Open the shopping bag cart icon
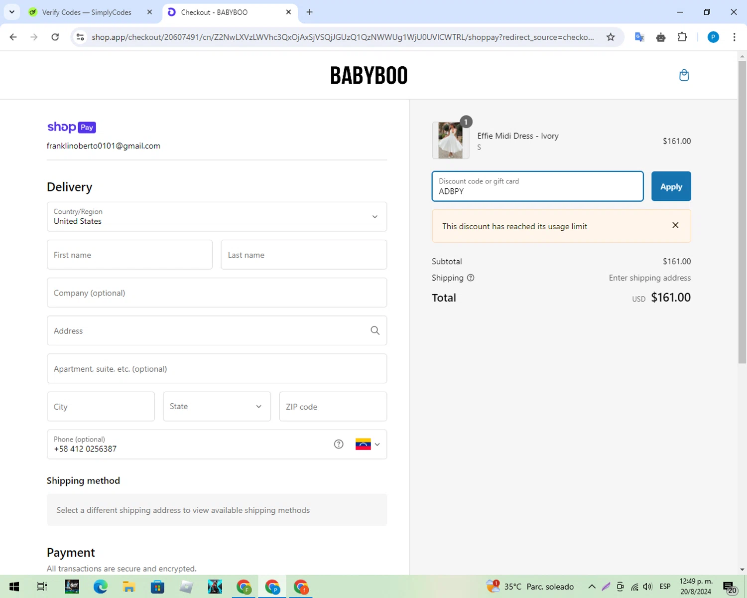 pyautogui.click(x=684, y=75)
